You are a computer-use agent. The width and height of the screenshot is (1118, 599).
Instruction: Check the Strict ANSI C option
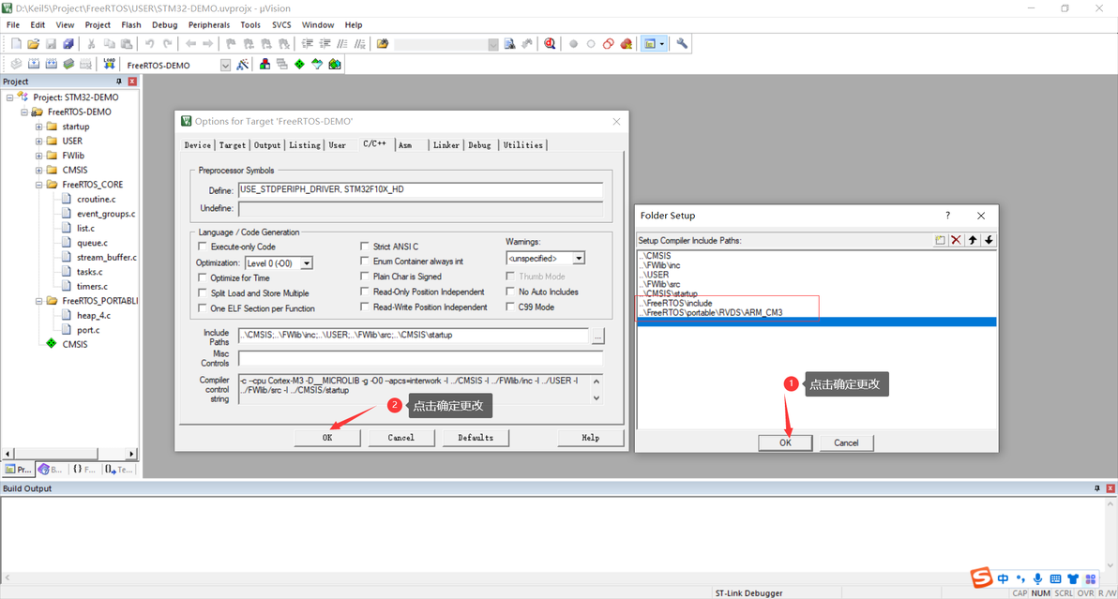click(365, 247)
